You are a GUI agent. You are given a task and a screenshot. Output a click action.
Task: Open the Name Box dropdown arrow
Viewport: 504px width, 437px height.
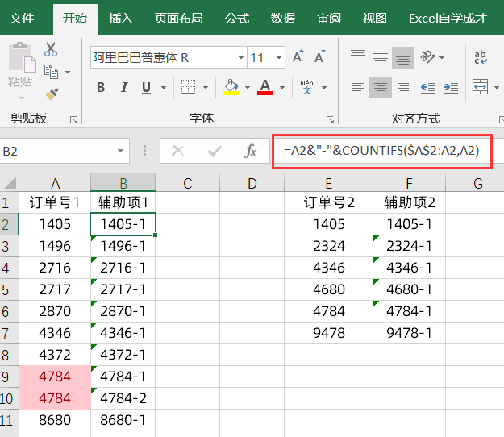tap(120, 151)
